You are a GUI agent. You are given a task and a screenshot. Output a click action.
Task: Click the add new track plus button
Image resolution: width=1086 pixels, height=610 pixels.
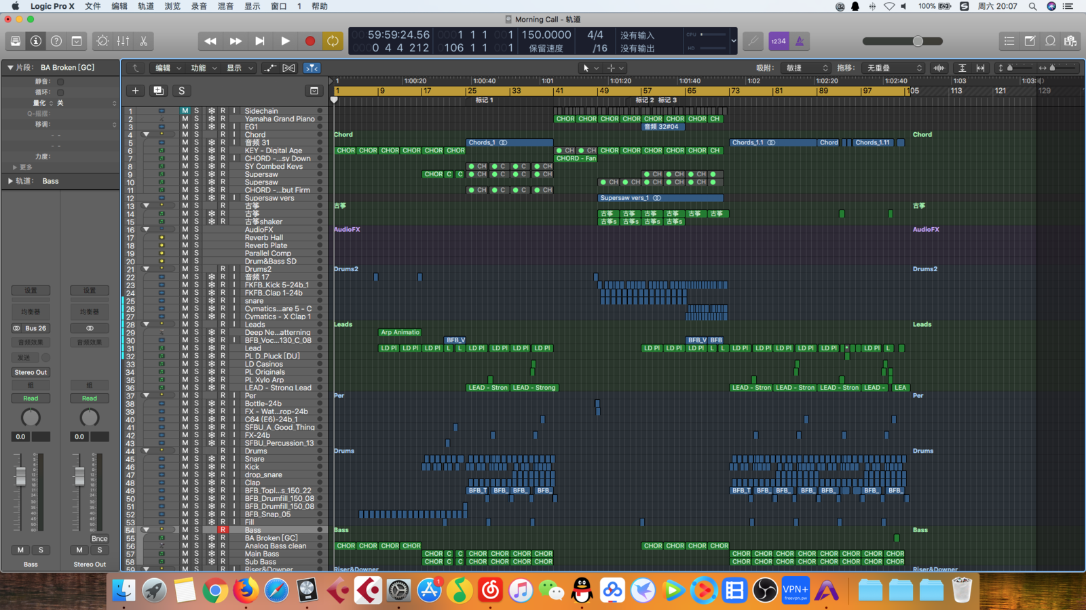pyautogui.click(x=135, y=91)
